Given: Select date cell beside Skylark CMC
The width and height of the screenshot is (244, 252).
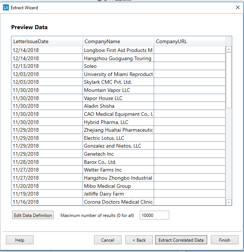Looking at the screenshot, I should pos(47,82).
